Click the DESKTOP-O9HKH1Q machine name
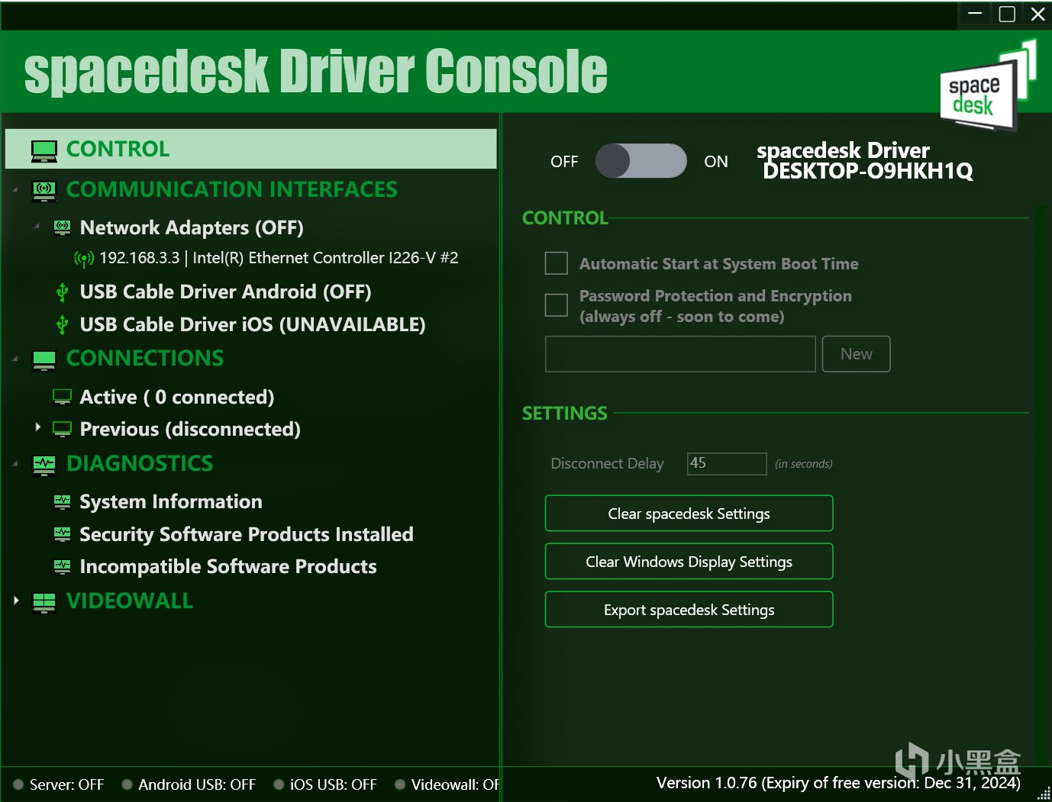Viewport: 1052px width, 802px height. [x=868, y=171]
